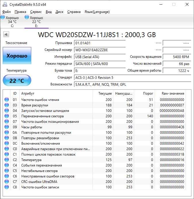Click the Техсостояние label

pyautogui.click(x=16, y=43)
